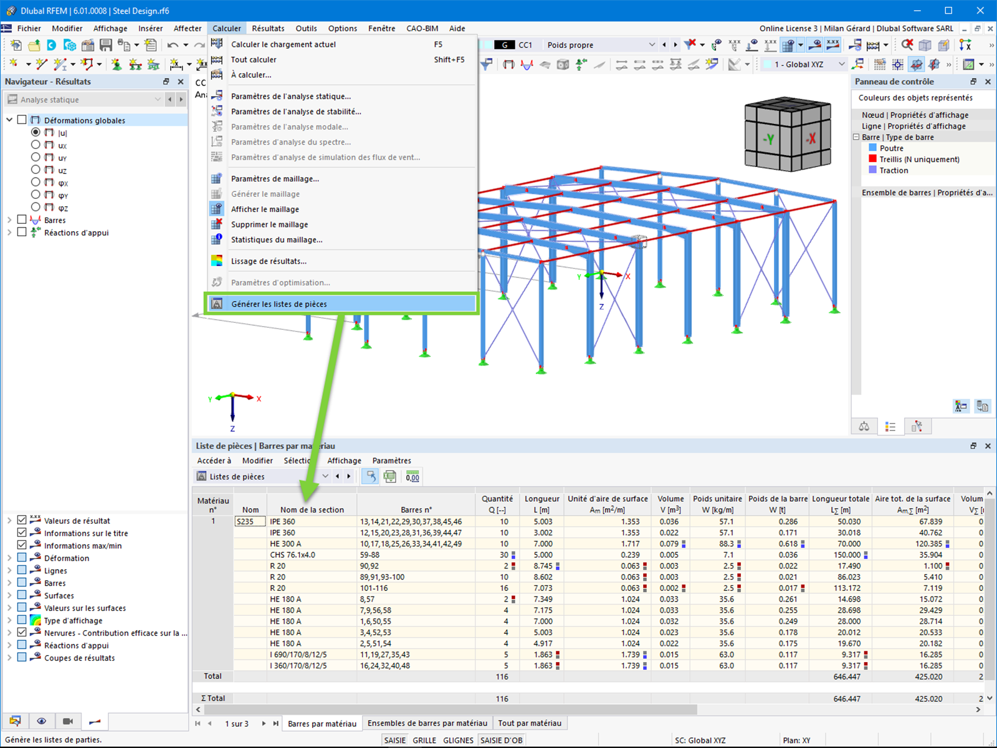The height and width of the screenshot is (748, 997).
Task: Click the print table icon in parts list toolbar
Action: (x=390, y=477)
